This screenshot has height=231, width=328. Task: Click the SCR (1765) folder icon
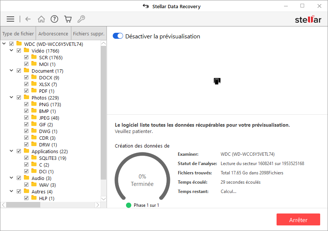tap(34, 57)
